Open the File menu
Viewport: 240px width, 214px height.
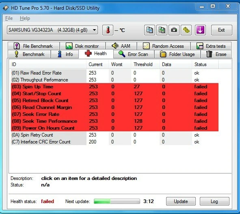[9, 18]
